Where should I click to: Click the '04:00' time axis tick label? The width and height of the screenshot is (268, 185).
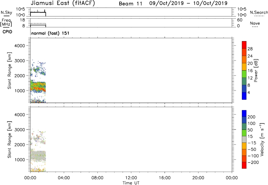[x=64, y=178]
